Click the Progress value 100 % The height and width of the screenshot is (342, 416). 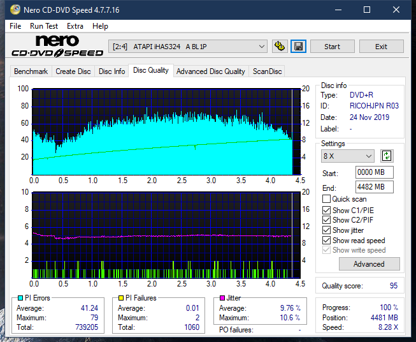[x=389, y=308]
